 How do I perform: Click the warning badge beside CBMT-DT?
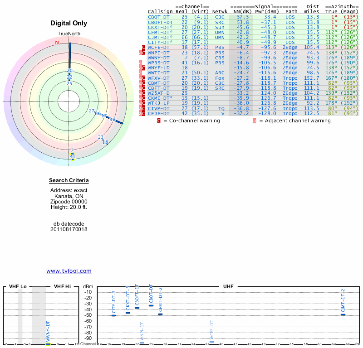(x=142, y=83)
